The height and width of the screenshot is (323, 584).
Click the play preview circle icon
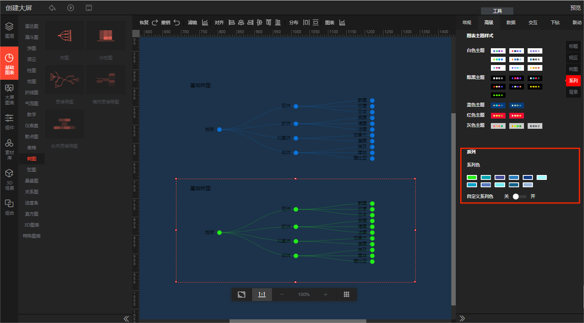tap(71, 8)
